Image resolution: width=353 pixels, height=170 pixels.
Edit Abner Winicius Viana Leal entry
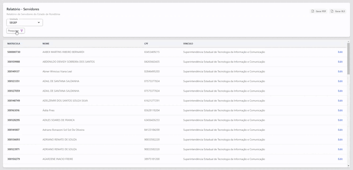pos(340,71)
